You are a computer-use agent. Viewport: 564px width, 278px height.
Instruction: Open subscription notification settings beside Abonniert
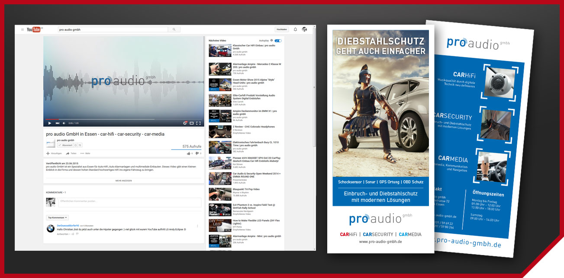[x=75, y=145]
